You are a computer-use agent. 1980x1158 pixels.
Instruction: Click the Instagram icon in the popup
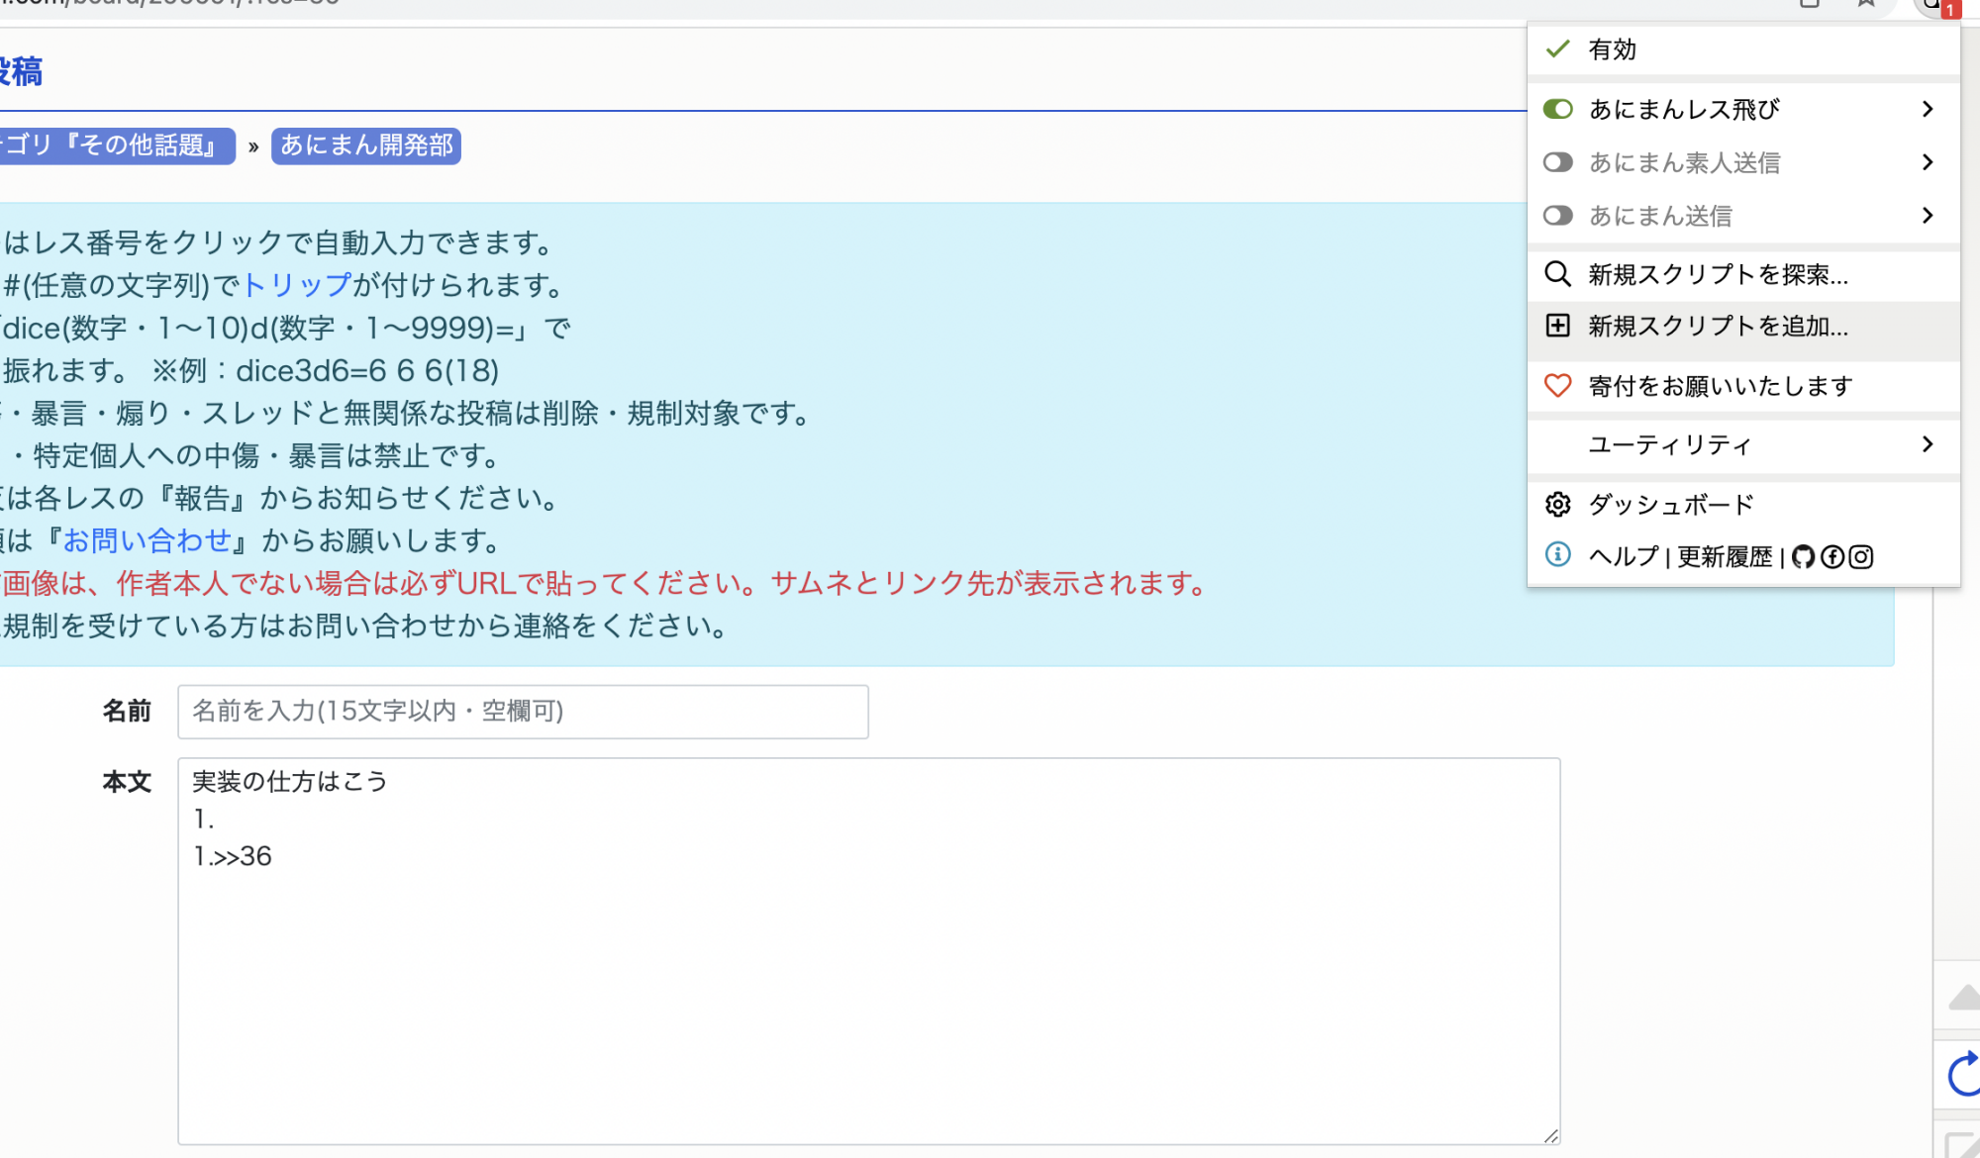point(1861,557)
